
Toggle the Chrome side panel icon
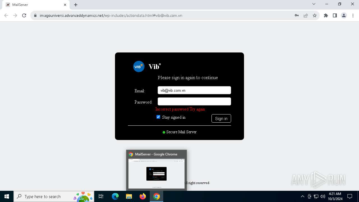tap(335, 15)
